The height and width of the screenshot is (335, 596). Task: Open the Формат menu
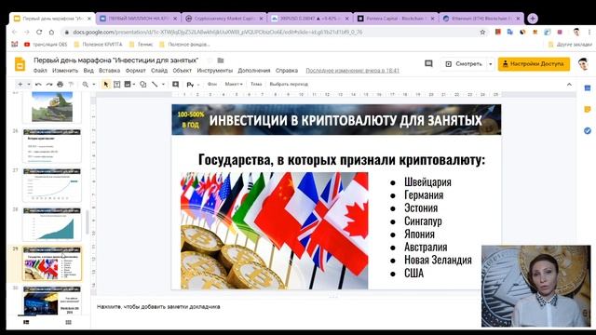coord(135,71)
